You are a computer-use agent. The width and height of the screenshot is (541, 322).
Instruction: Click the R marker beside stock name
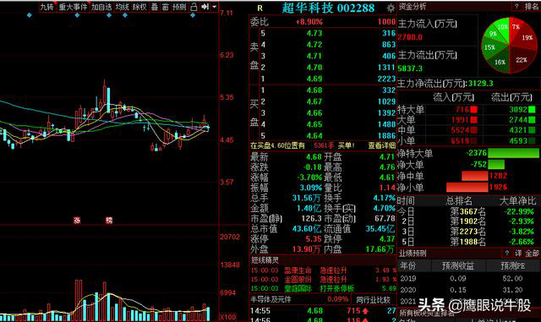click(260, 8)
